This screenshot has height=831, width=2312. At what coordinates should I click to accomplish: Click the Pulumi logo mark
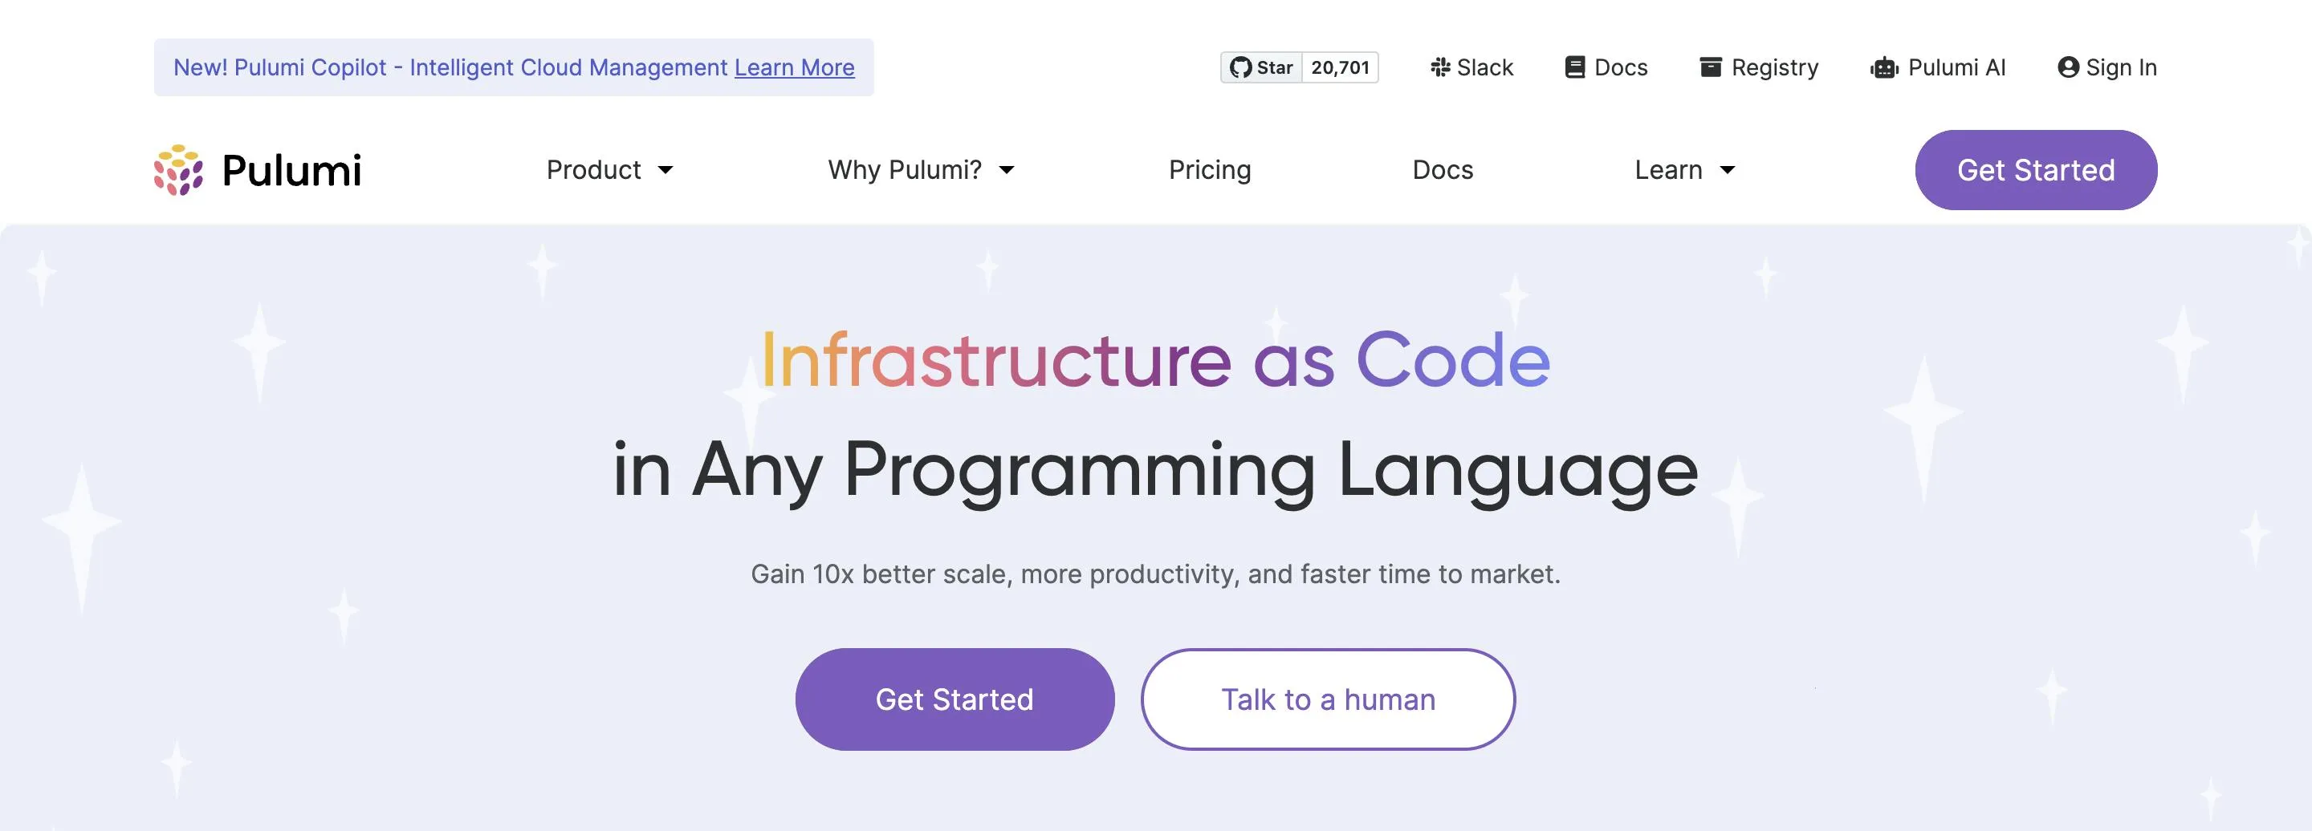(178, 170)
